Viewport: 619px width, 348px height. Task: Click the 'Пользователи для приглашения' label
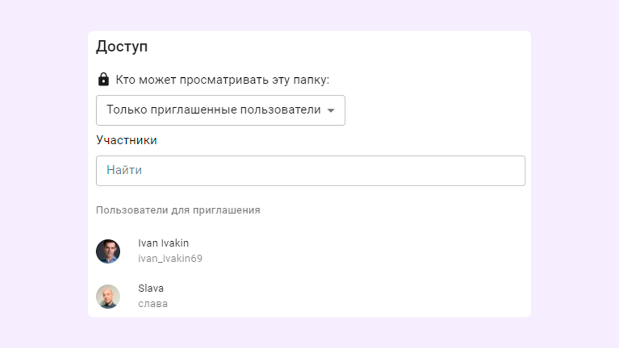point(178,210)
